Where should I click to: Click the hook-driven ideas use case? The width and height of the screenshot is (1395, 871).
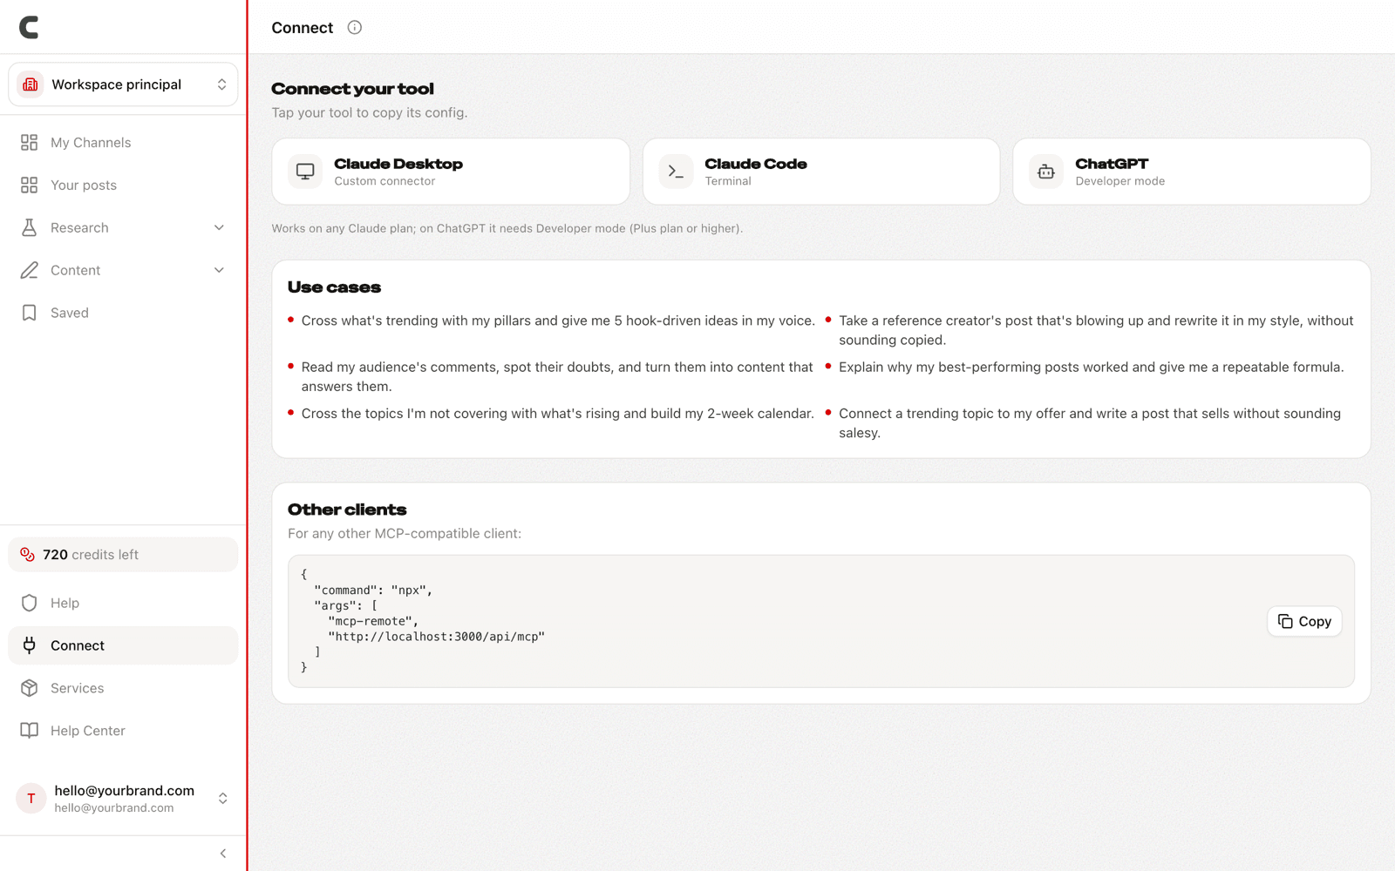pos(558,321)
